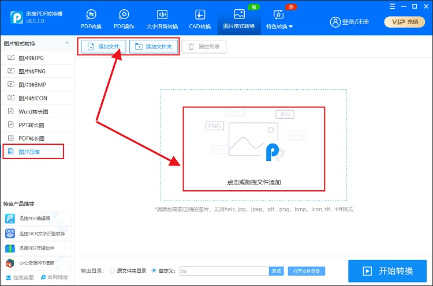Screen dimensions: 433x286
Task: Click the Word转长图 document icon
Action: point(11,111)
